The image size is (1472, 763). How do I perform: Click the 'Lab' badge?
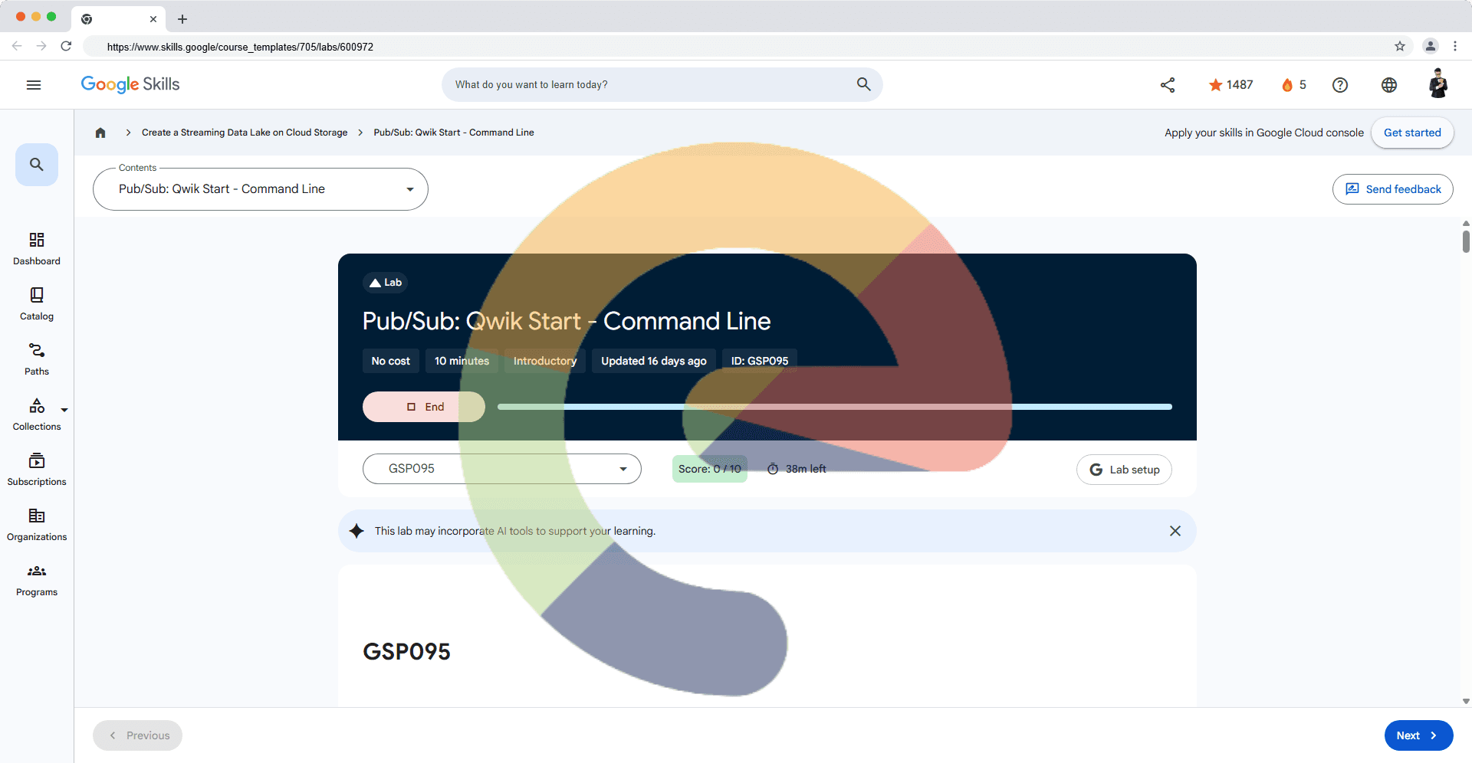pyautogui.click(x=385, y=283)
